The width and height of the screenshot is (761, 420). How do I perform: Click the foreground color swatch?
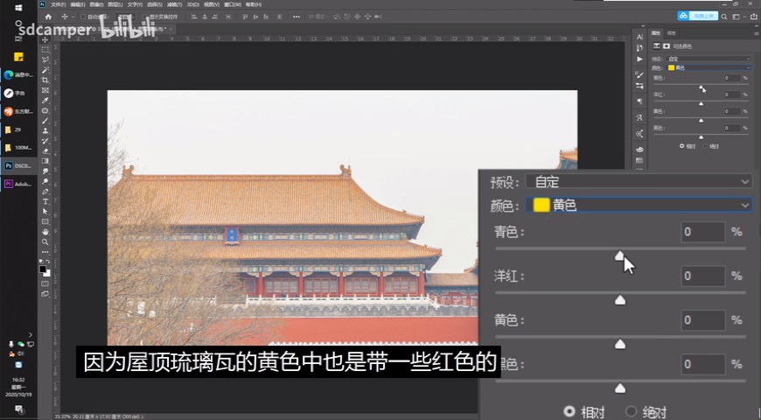tap(43, 269)
